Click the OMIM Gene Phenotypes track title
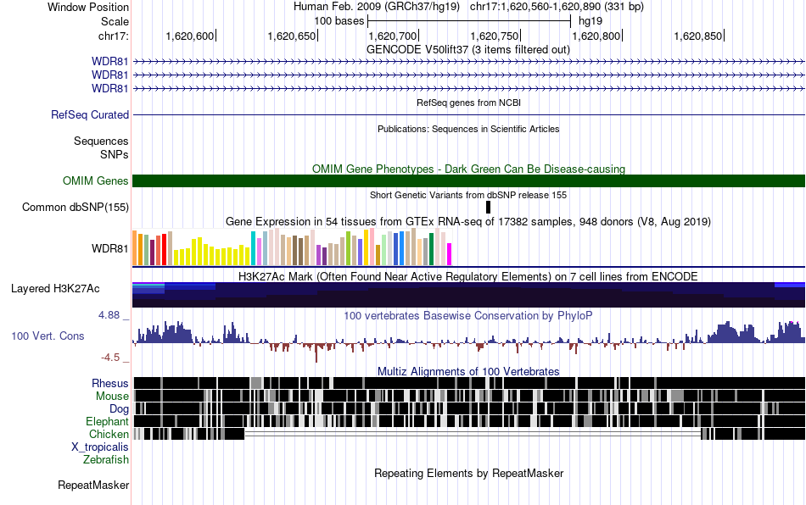 tap(469, 169)
